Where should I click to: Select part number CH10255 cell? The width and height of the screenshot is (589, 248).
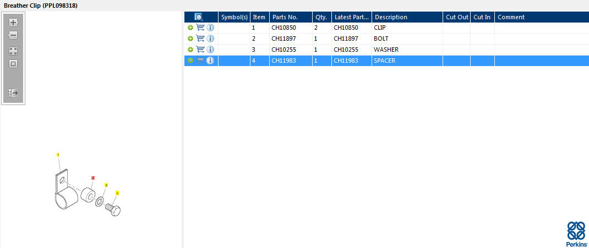pos(291,49)
